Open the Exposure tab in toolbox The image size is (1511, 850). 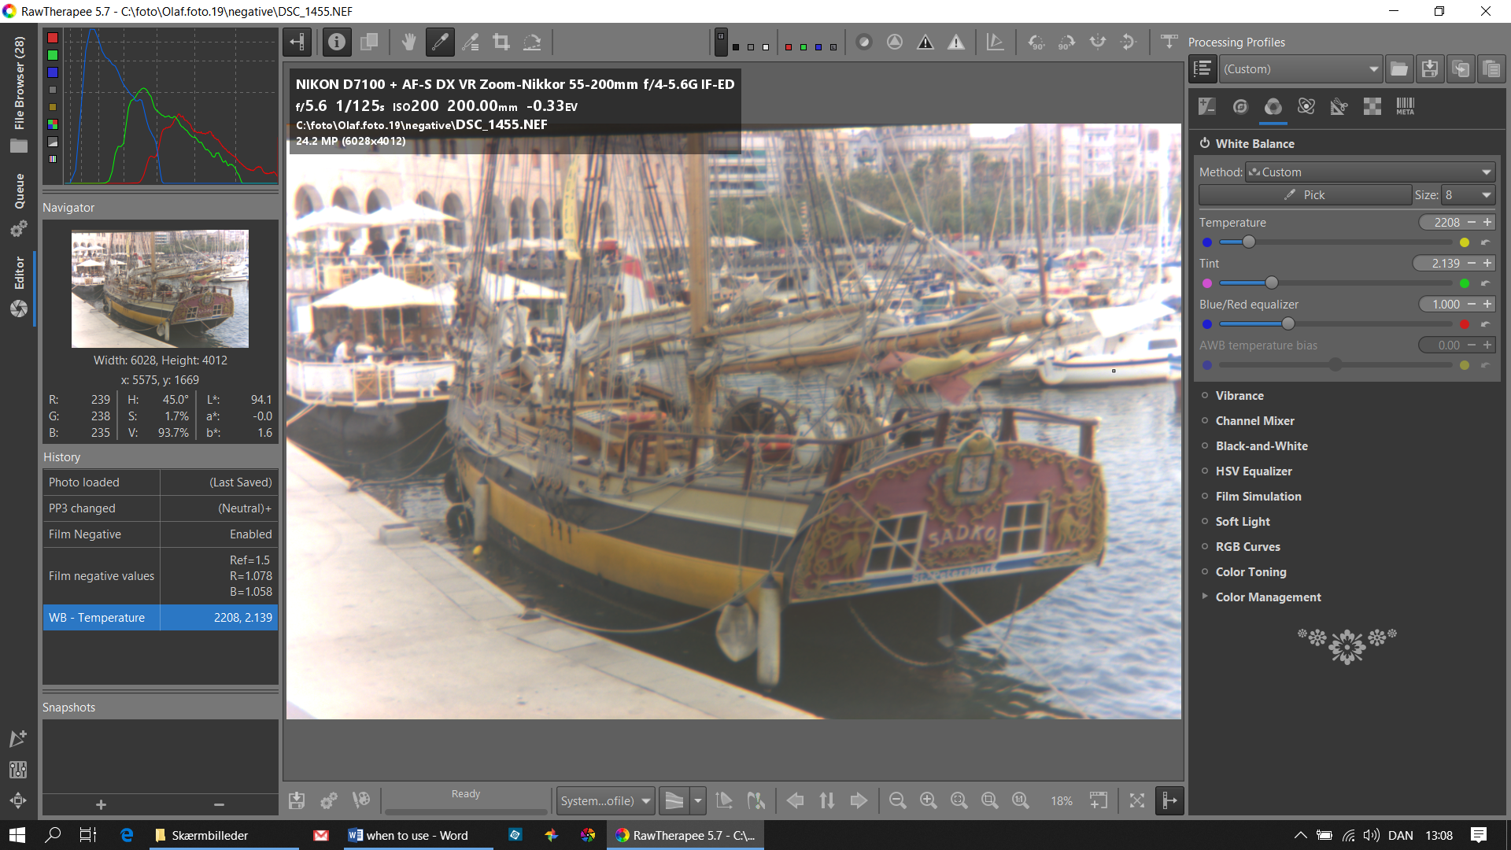1206,107
